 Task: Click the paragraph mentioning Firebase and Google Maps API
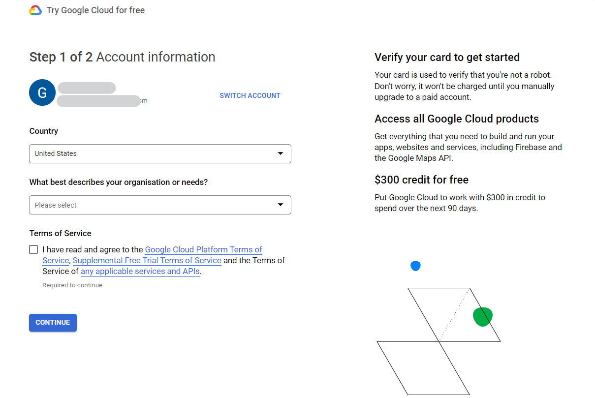(x=468, y=147)
